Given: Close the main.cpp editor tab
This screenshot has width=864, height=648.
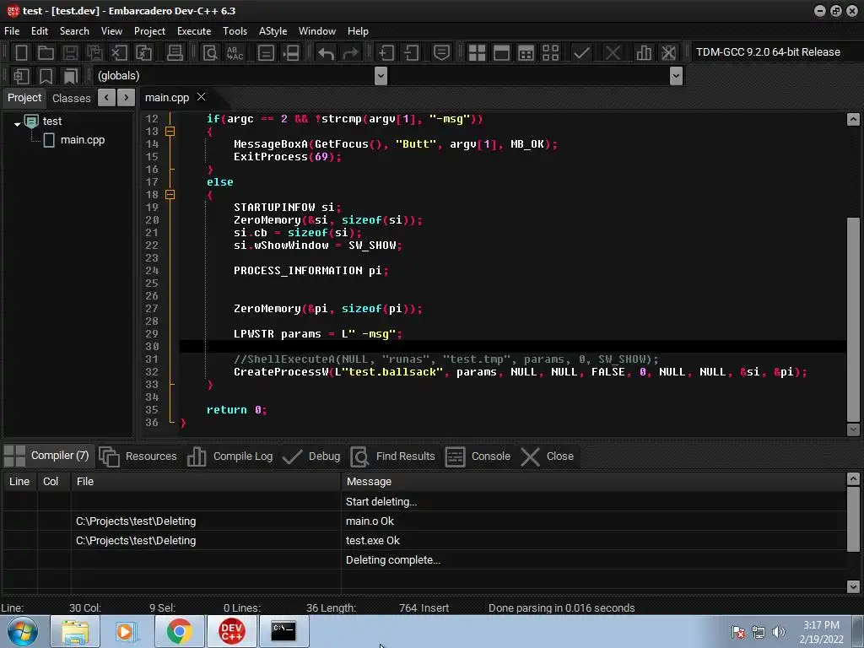Looking at the screenshot, I should (x=202, y=97).
